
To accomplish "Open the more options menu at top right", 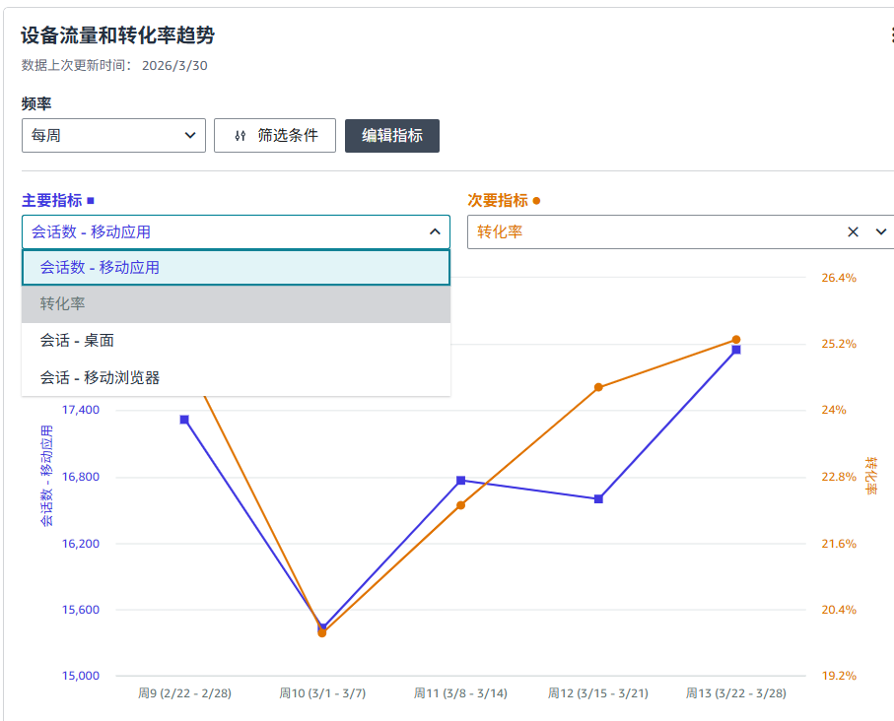I will click(890, 35).
